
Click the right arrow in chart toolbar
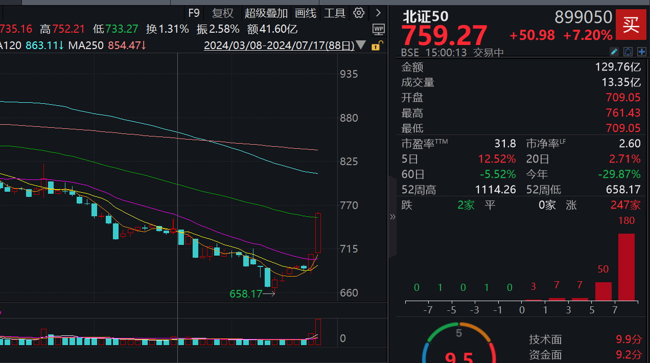click(x=378, y=13)
